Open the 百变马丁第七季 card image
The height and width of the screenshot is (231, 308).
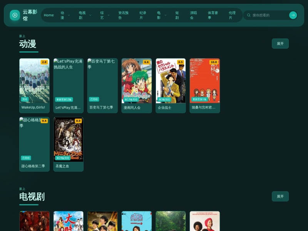point(102,81)
